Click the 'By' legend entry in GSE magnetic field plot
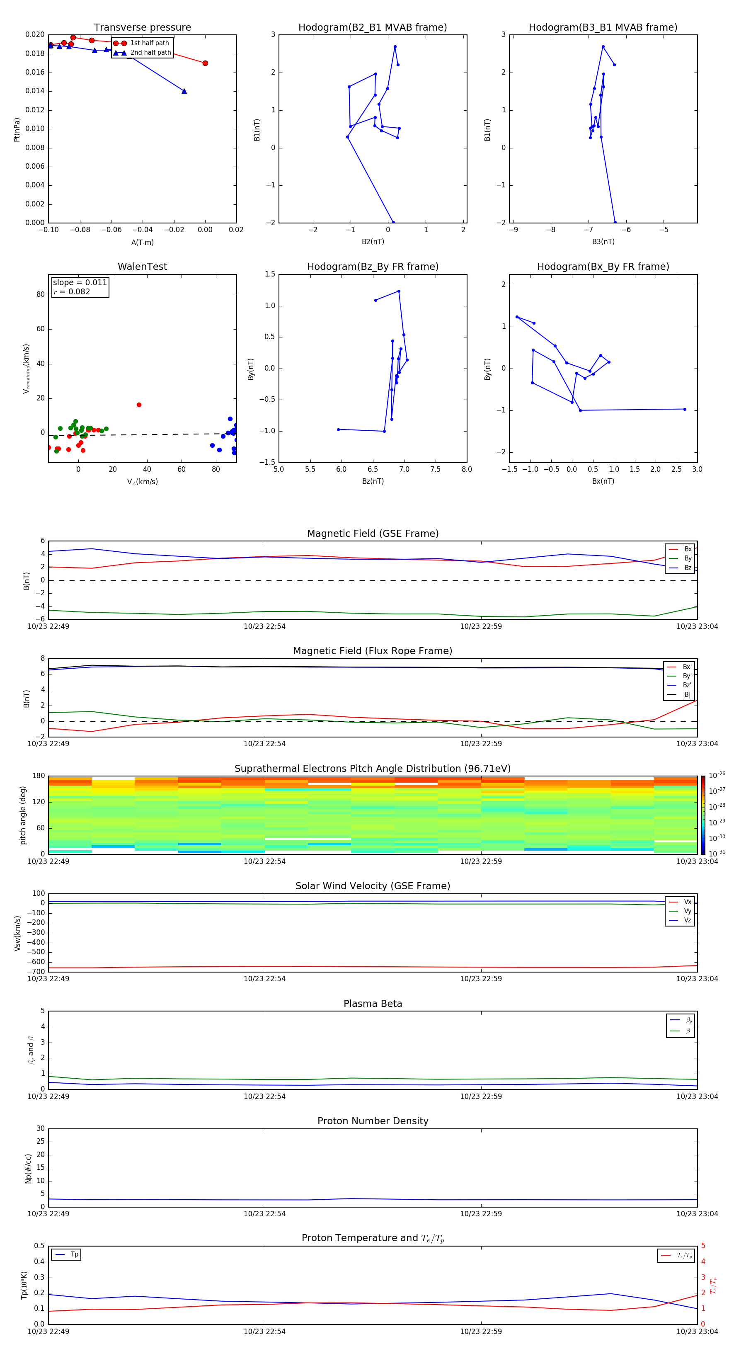The width and height of the screenshot is (746, 1368). [x=680, y=558]
